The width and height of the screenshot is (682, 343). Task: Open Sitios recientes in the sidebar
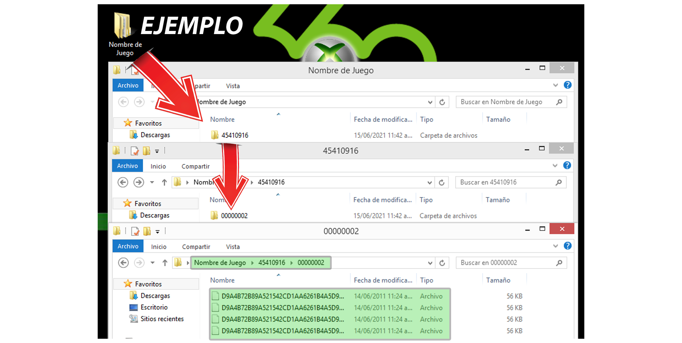157,319
